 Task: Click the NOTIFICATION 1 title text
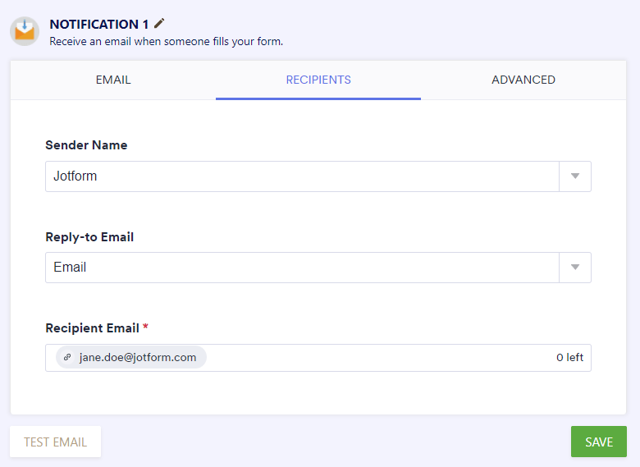point(99,25)
